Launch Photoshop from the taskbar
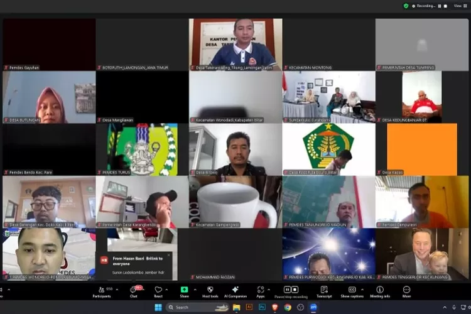 click(x=262, y=307)
